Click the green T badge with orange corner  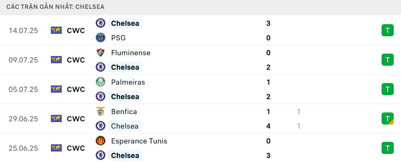[x=388, y=118]
